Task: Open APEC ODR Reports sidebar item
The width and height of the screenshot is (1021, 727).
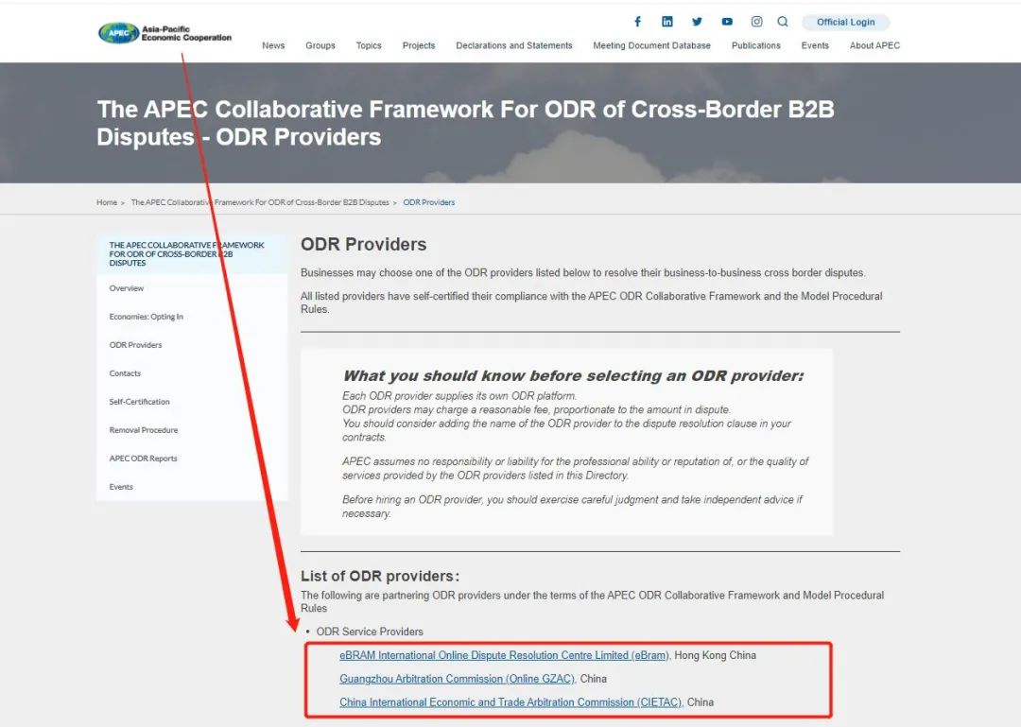Action: (143, 459)
